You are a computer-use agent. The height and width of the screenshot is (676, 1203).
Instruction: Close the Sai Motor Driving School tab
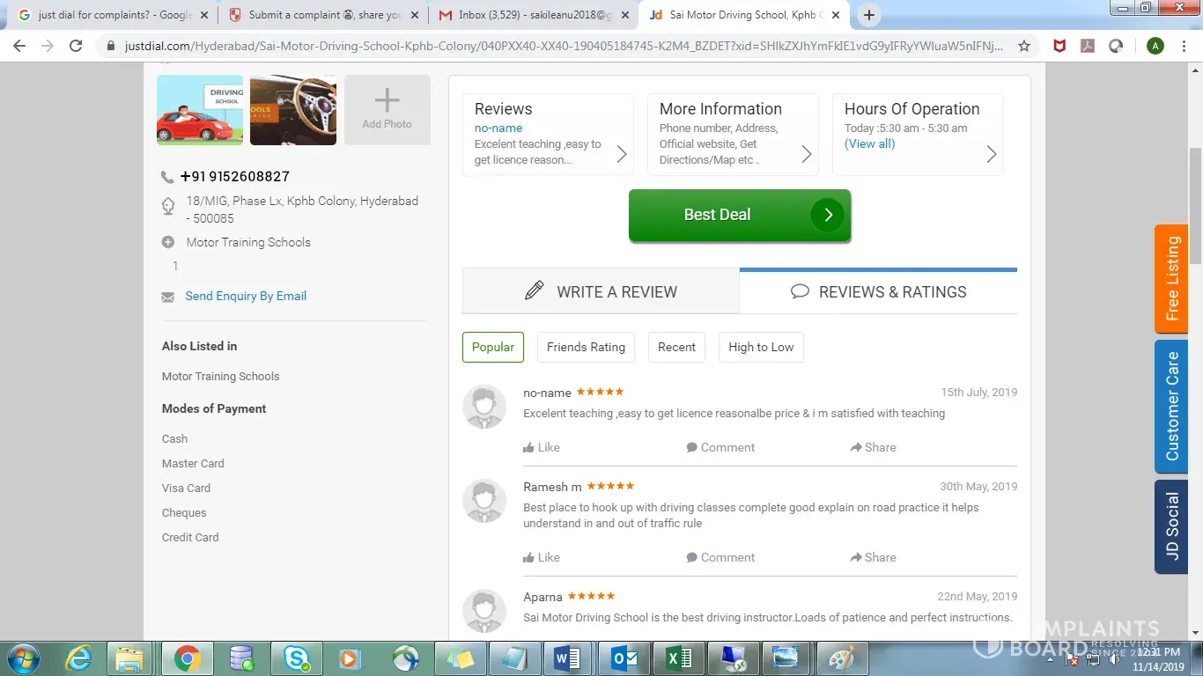836,15
